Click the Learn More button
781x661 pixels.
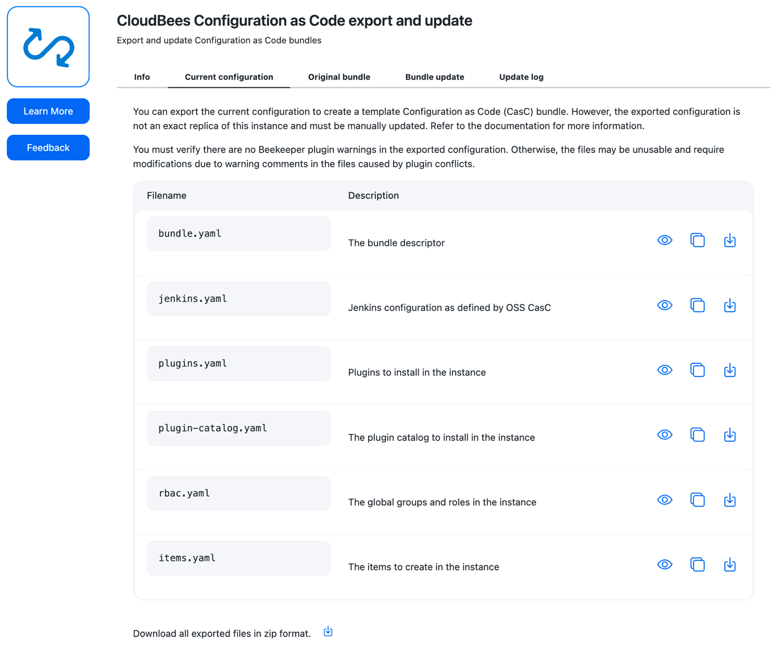(x=48, y=111)
